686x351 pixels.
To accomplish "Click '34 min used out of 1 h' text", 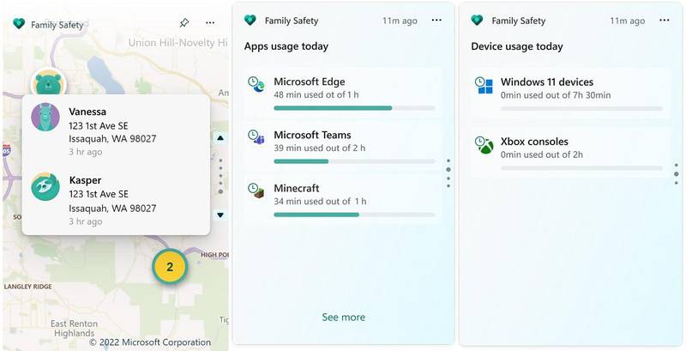I will pyautogui.click(x=320, y=202).
